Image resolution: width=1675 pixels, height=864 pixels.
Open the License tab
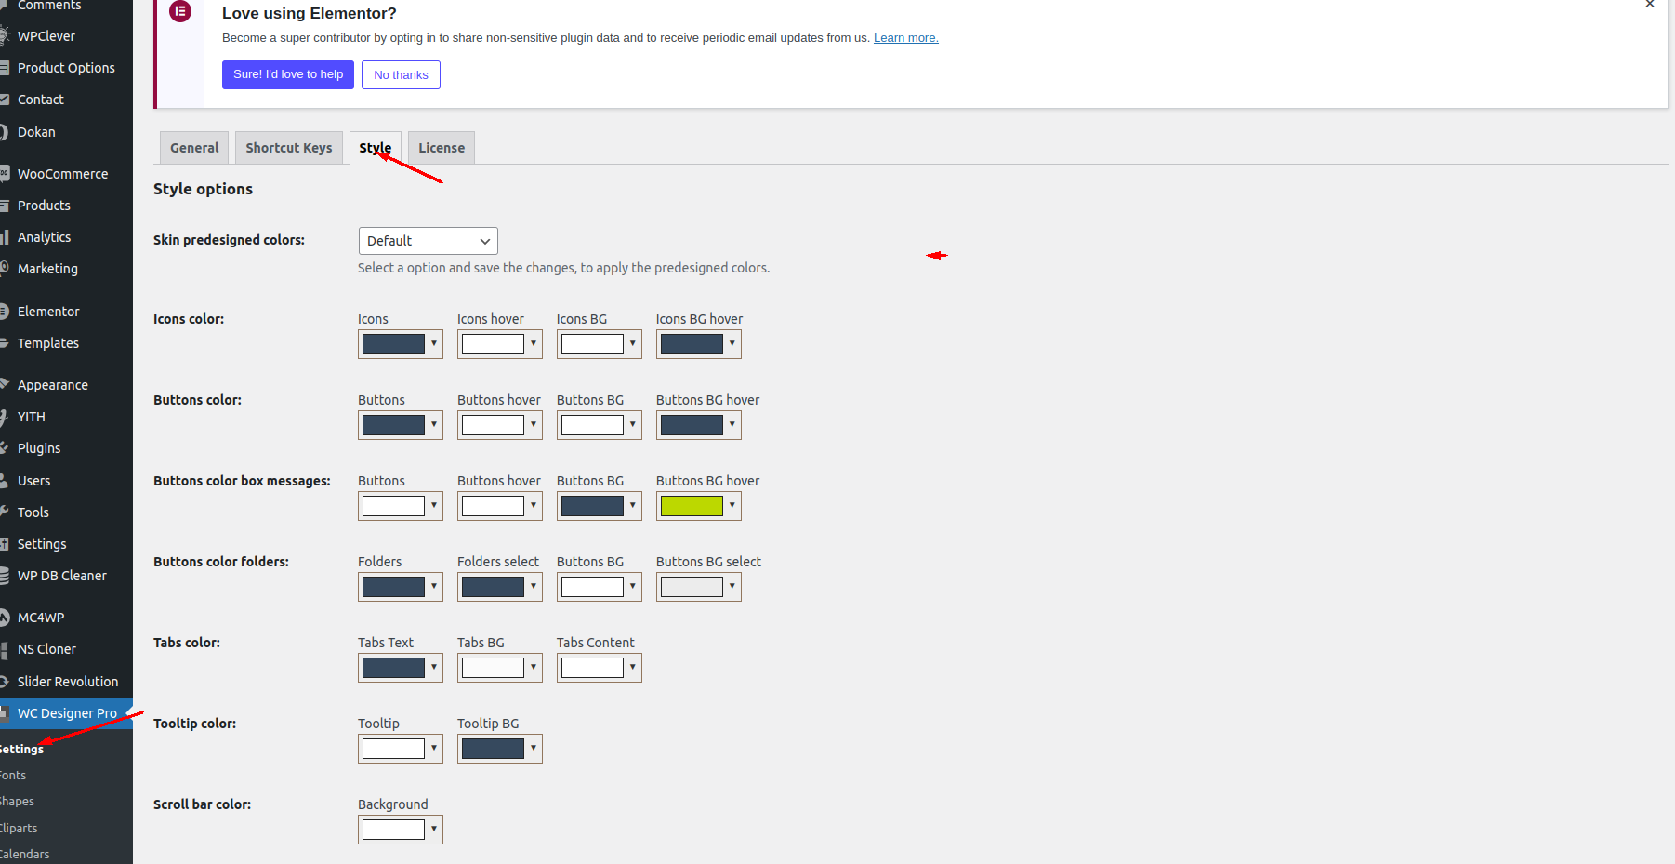(x=442, y=148)
